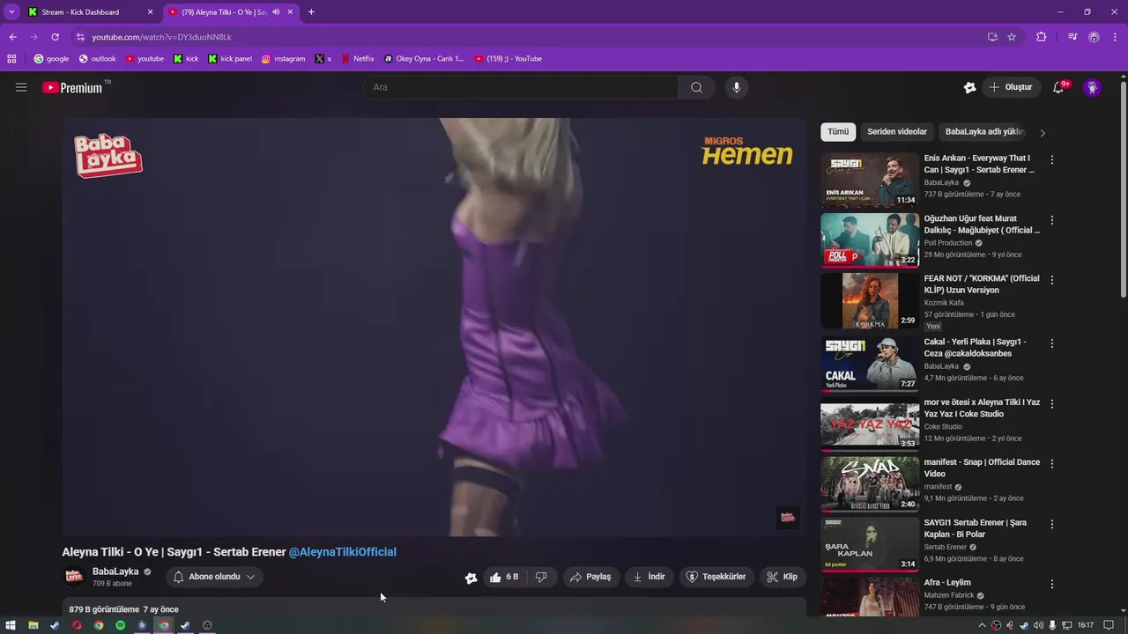This screenshot has width=1128, height=634.
Task: Open a new browser tab with the plus
Action: click(x=311, y=11)
